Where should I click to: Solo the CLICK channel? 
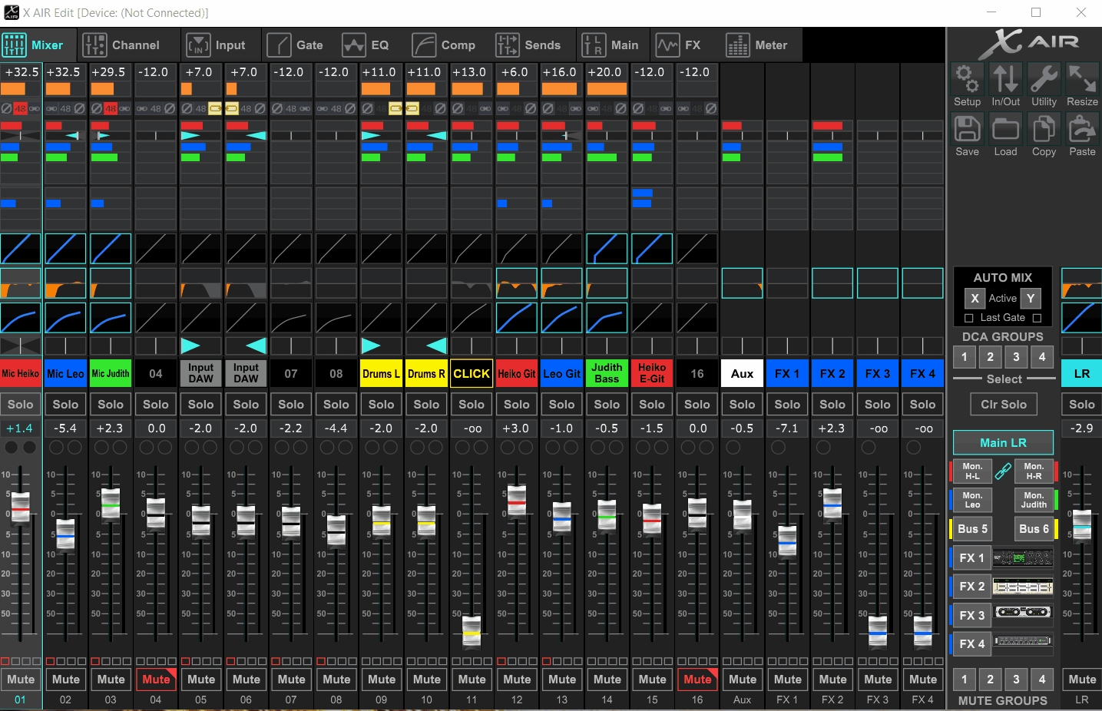click(x=472, y=404)
